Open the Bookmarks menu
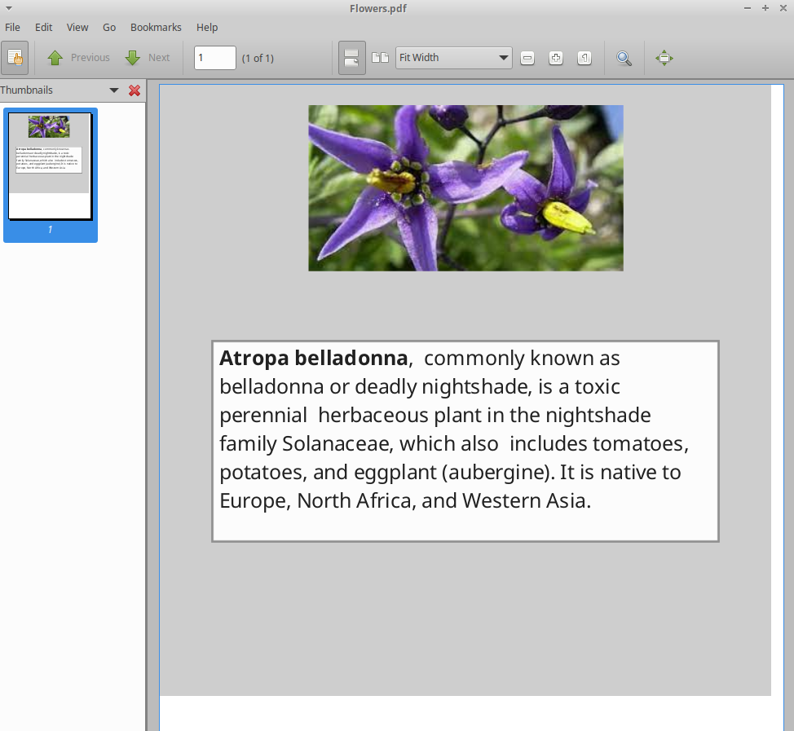Viewport: 794px width, 731px height. (x=156, y=27)
